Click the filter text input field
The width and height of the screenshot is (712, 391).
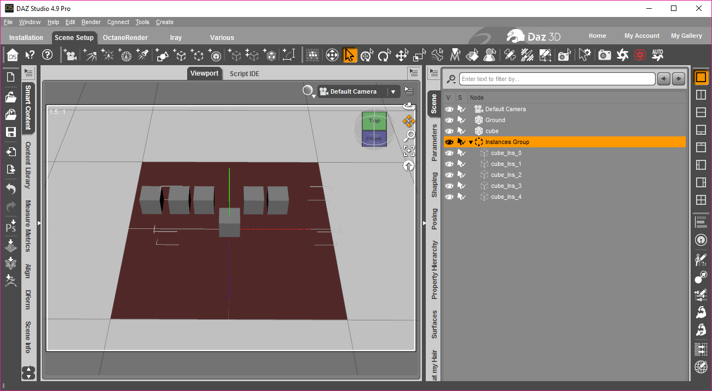click(x=557, y=79)
